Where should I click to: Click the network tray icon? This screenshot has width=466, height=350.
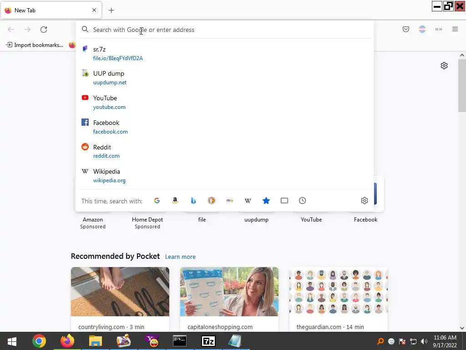[413, 341]
